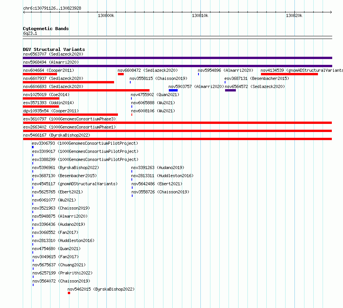The height and width of the screenshot is (308, 343).
Task: Select the nsv6606693 (Sedlazeck2020) label
Action: coord(53,86)
